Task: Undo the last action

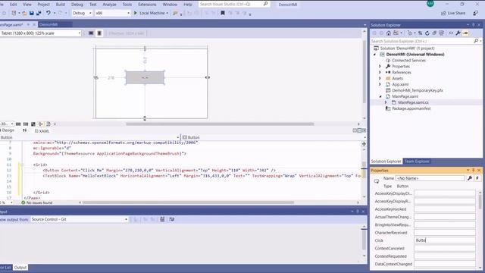Action: point(48,13)
